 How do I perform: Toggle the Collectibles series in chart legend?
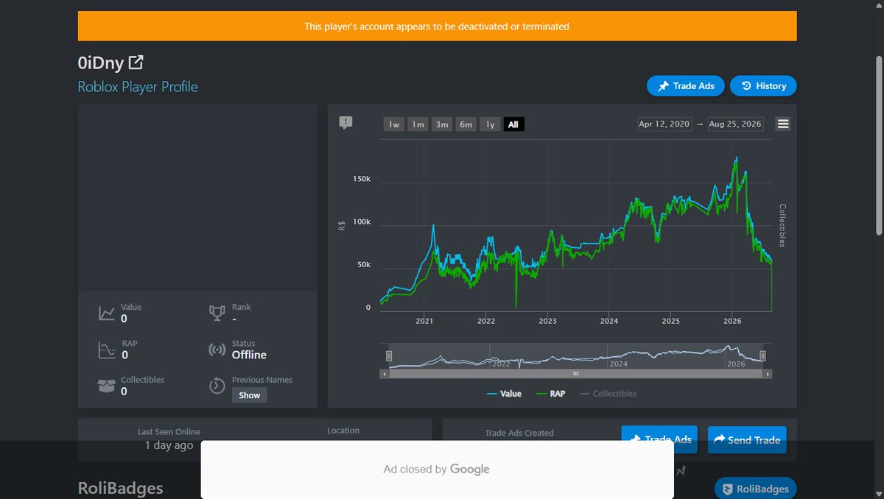[608, 394]
